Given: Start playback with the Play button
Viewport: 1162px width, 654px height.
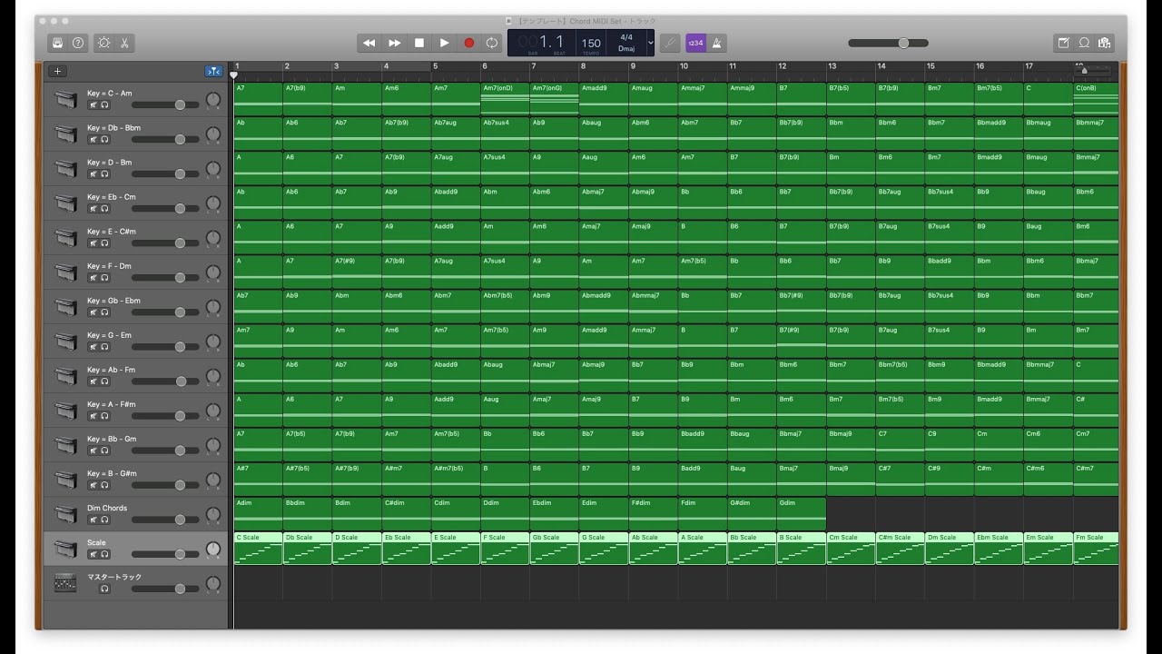Looking at the screenshot, I should click(444, 43).
